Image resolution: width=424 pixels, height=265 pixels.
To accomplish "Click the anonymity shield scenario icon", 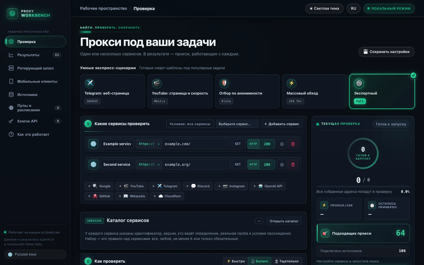I will pos(224,83).
